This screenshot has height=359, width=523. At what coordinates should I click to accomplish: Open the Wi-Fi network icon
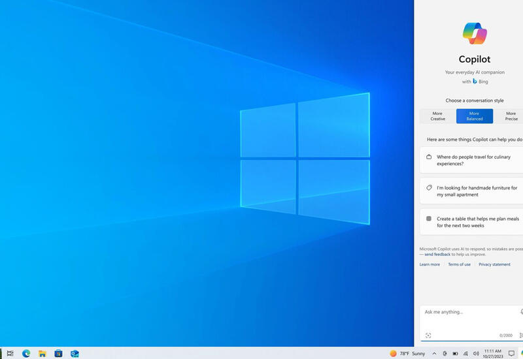pos(465,353)
